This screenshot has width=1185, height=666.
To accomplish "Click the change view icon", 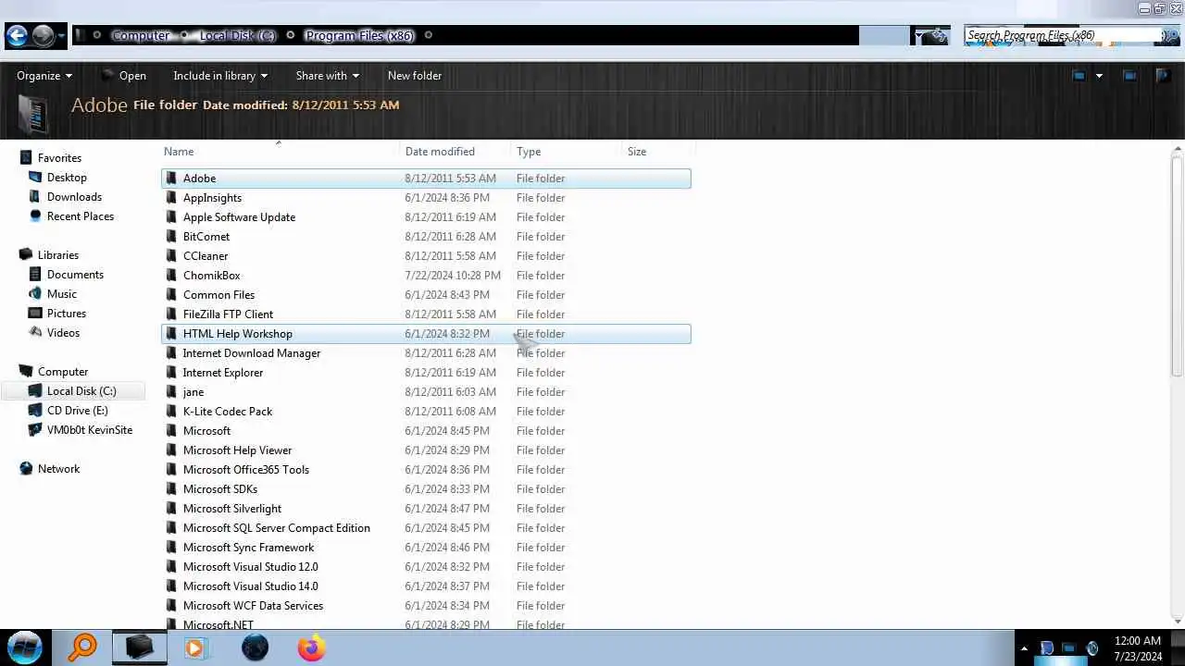I will (x=1079, y=76).
